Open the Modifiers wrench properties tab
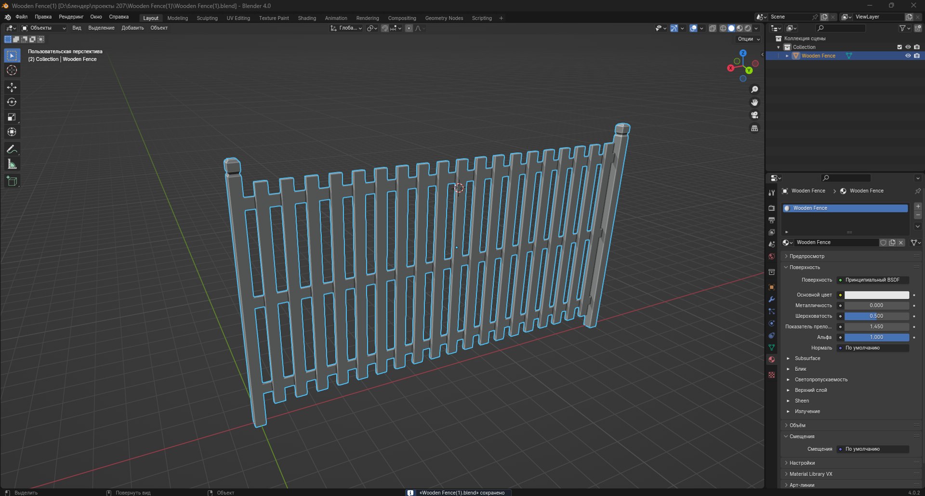The height and width of the screenshot is (496, 925). (771, 299)
